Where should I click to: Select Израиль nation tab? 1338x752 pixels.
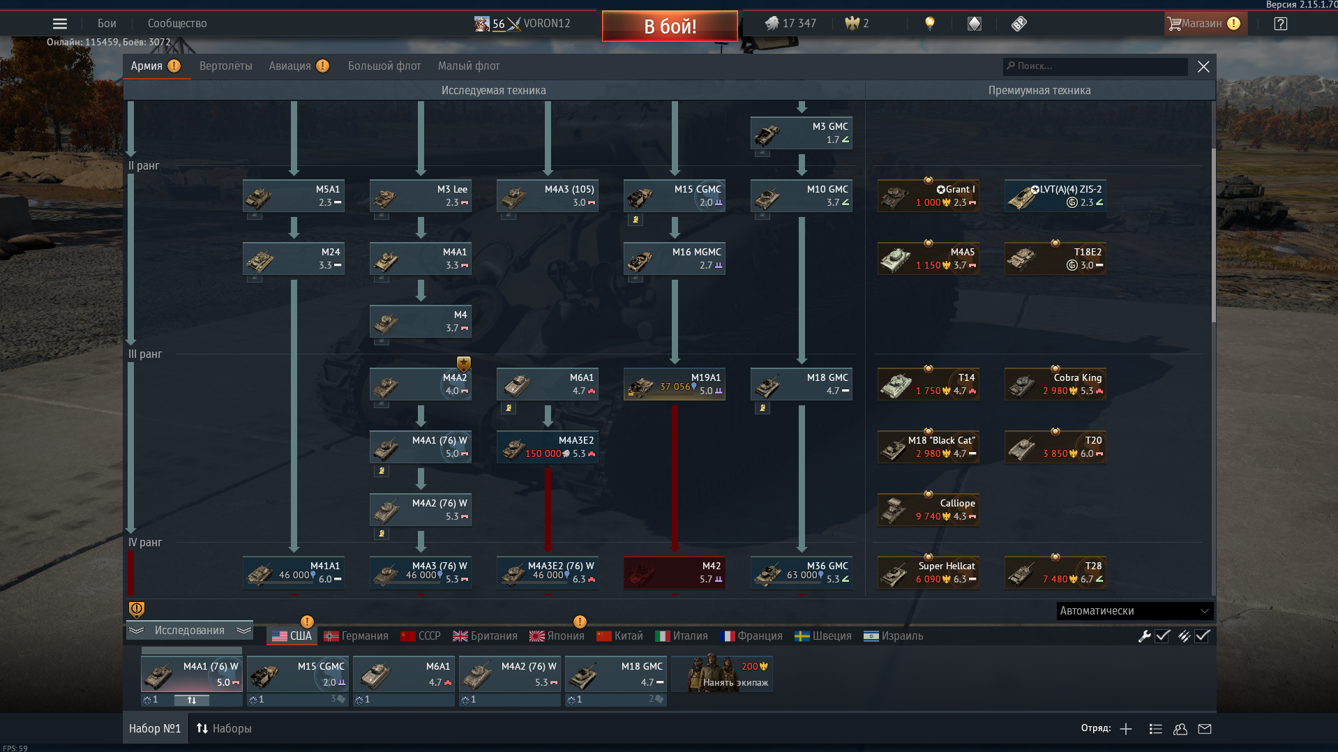coord(893,636)
